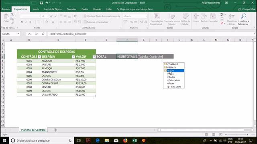The image size is (257, 144).
Task: Open Classificar e Filtrar tool
Action: [232, 19]
